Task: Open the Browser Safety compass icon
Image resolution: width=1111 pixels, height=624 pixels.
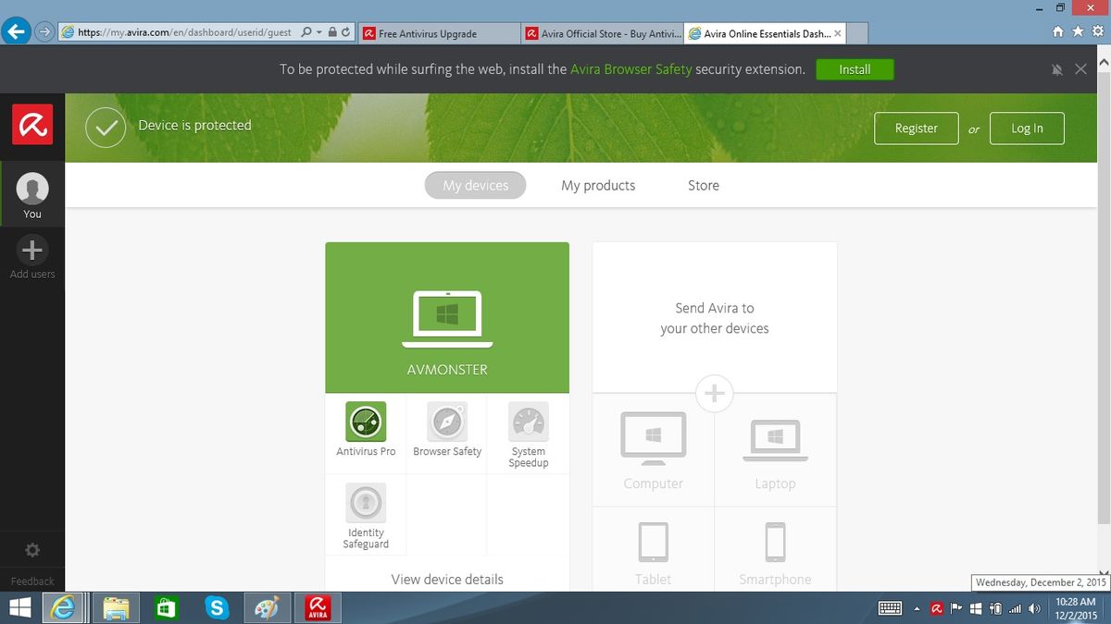Action: click(447, 422)
